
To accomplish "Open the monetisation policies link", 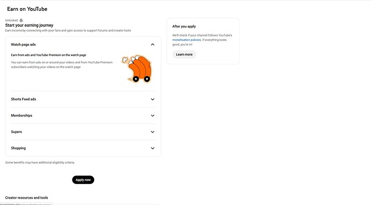I will point(187,40).
